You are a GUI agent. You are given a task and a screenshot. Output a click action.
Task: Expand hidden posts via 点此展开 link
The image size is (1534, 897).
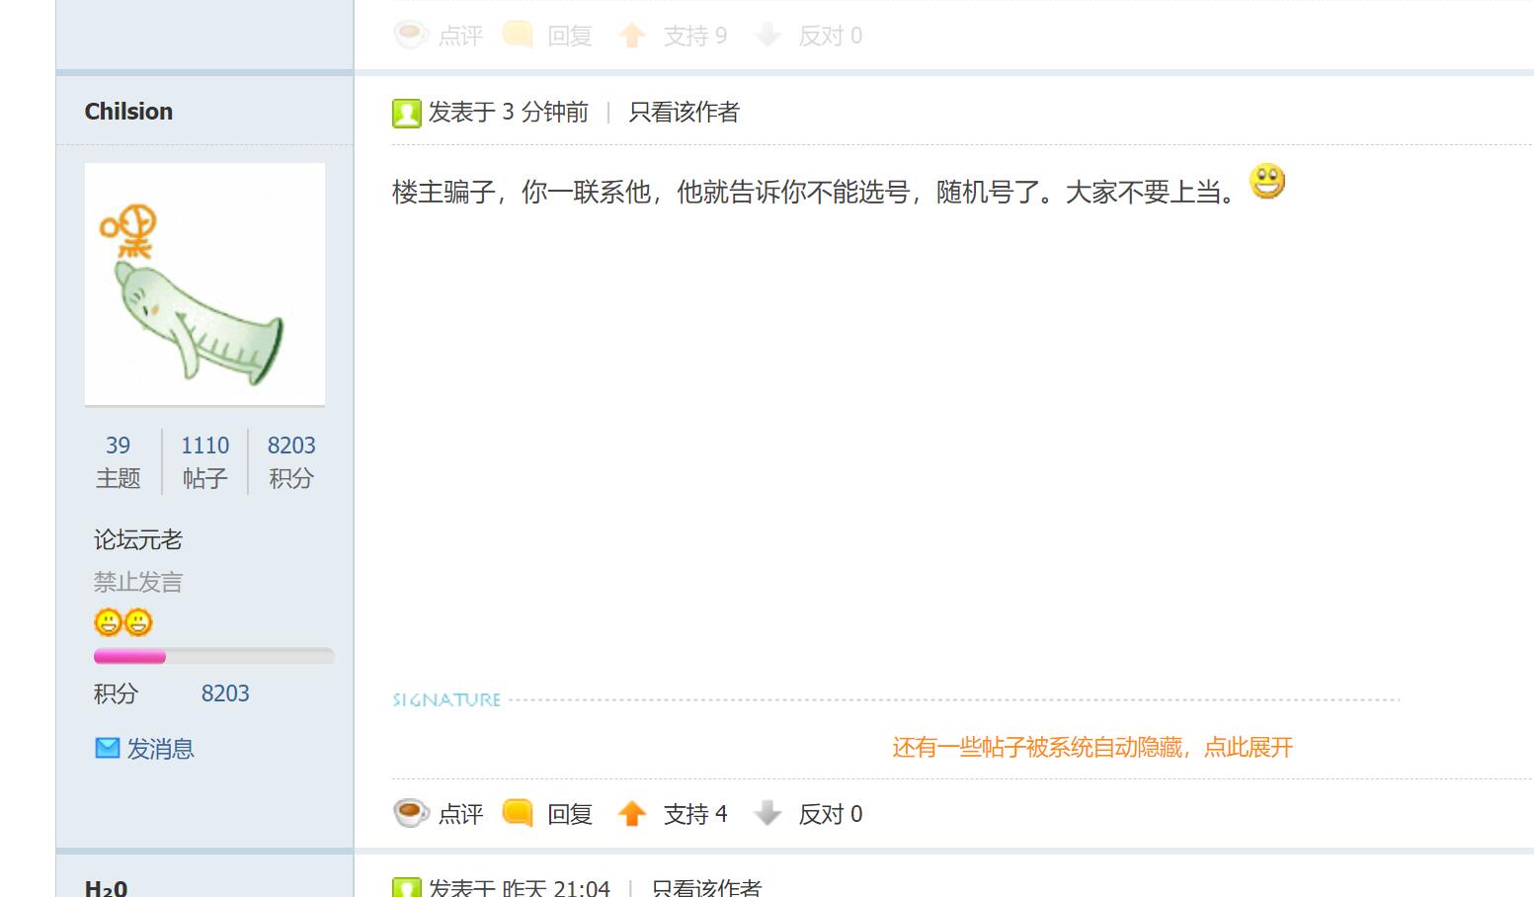point(1248,747)
